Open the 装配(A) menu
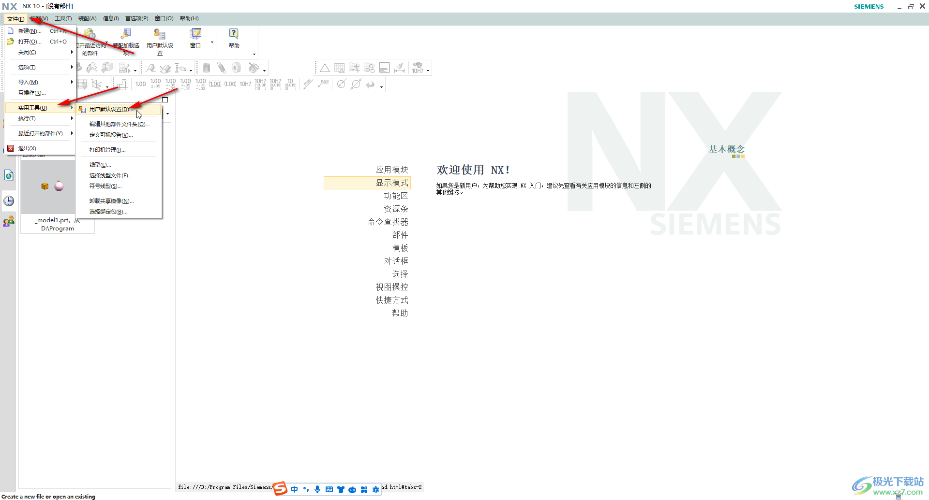The height and width of the screenshot is (500, 929). pos(87,18)
